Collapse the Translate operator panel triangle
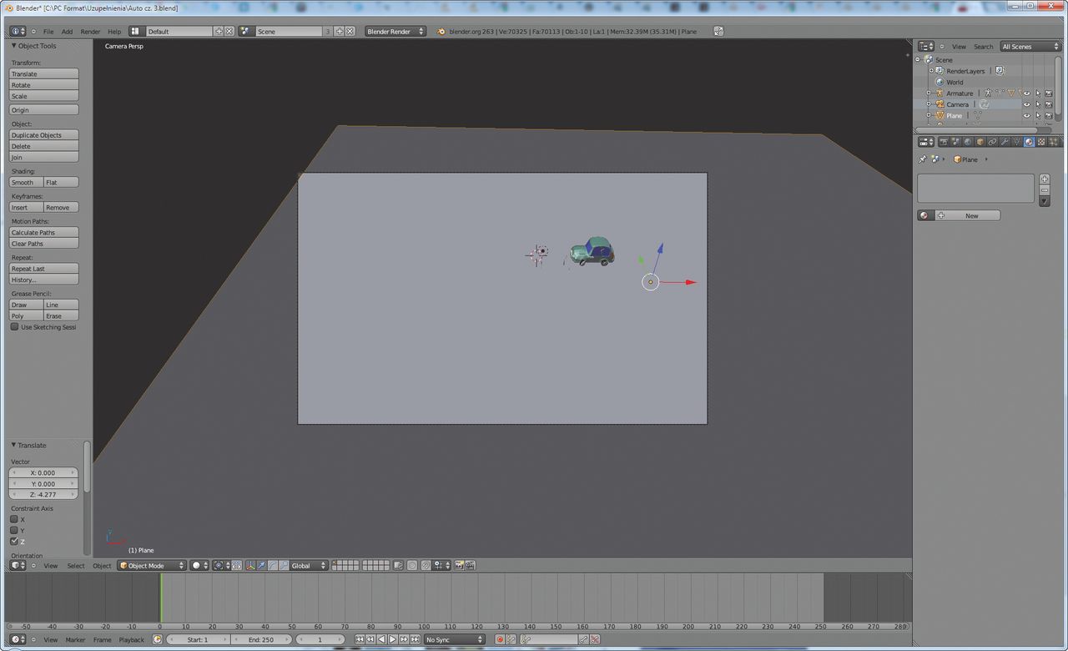The height and width of the screenshot is (651, 1068). click(13, 445)
